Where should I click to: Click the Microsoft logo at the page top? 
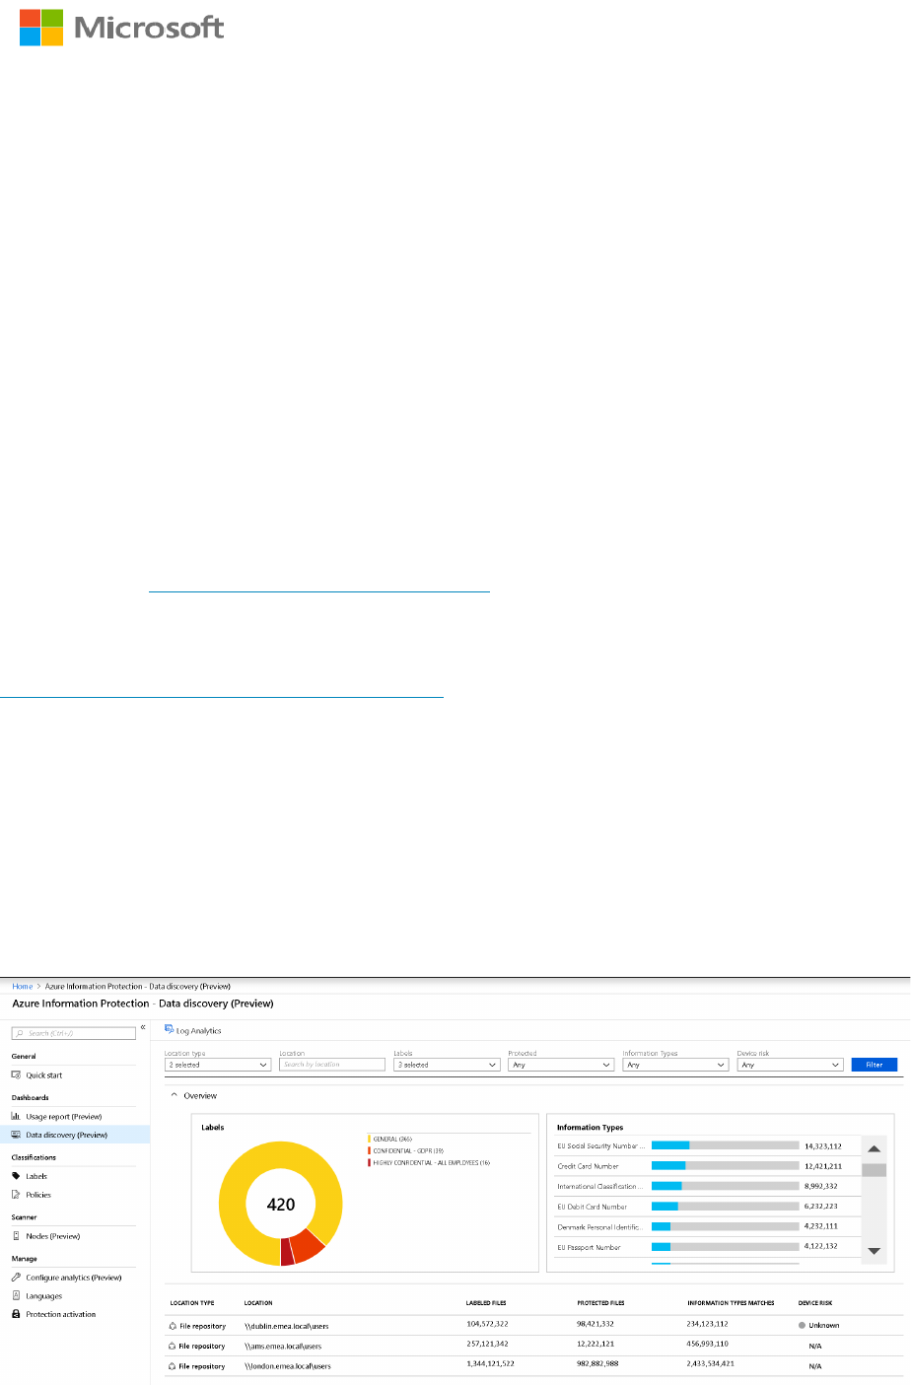122,28
